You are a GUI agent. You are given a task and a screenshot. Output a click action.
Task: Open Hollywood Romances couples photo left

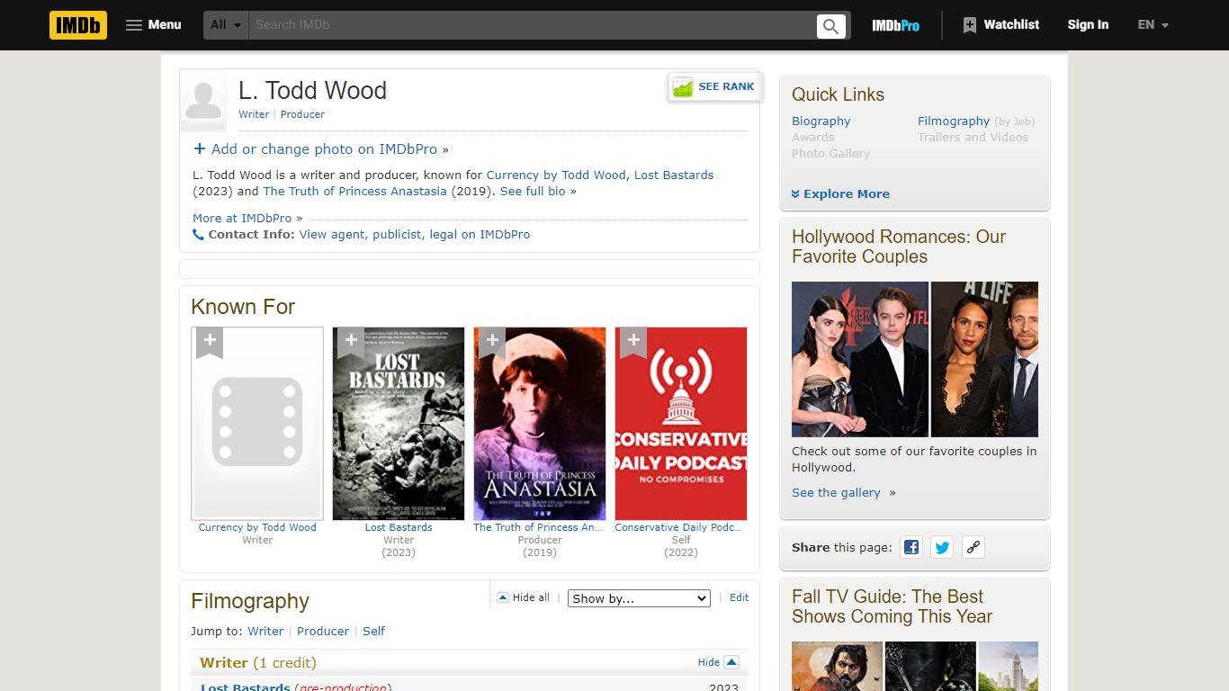pyautogui.click(x=860, y=359)
